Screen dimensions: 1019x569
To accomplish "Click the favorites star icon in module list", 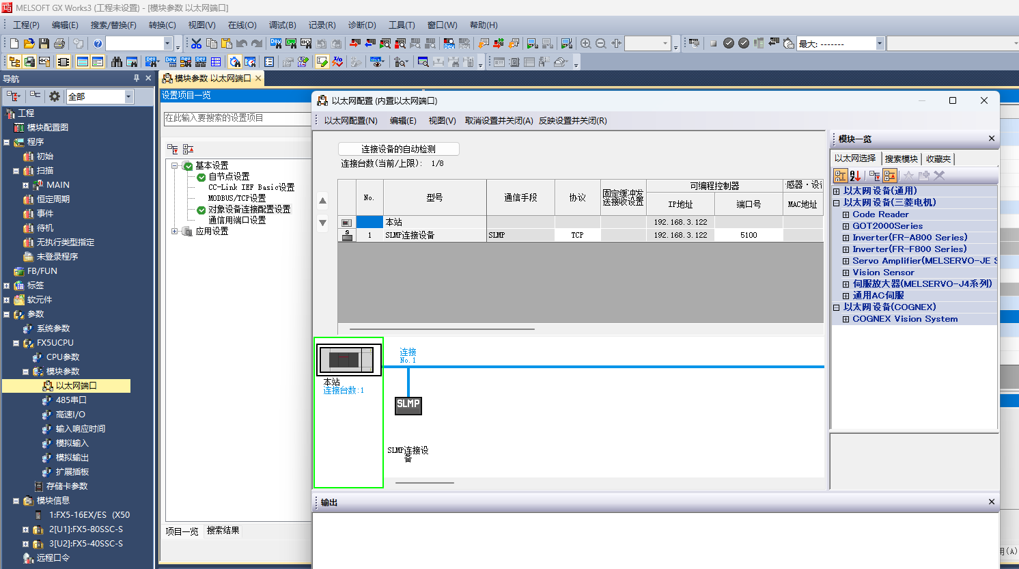I will pos(908,176).
